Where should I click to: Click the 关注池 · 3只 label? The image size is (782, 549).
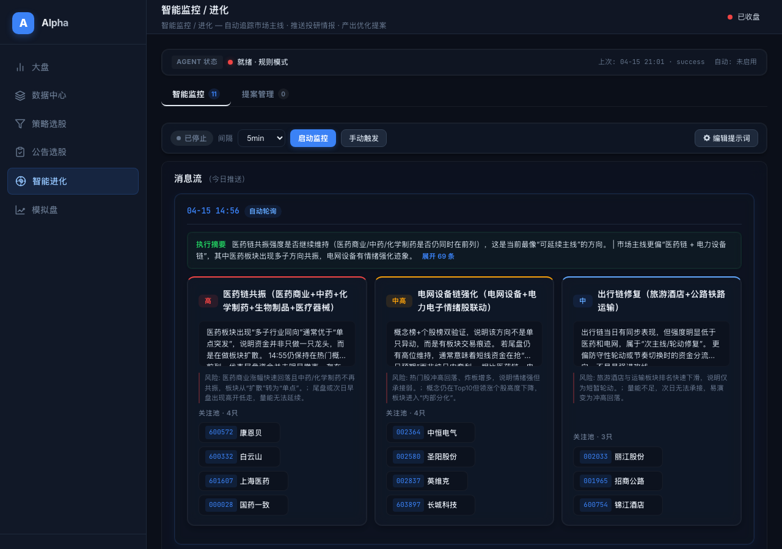pyautogui.click(x=593, y=437)
